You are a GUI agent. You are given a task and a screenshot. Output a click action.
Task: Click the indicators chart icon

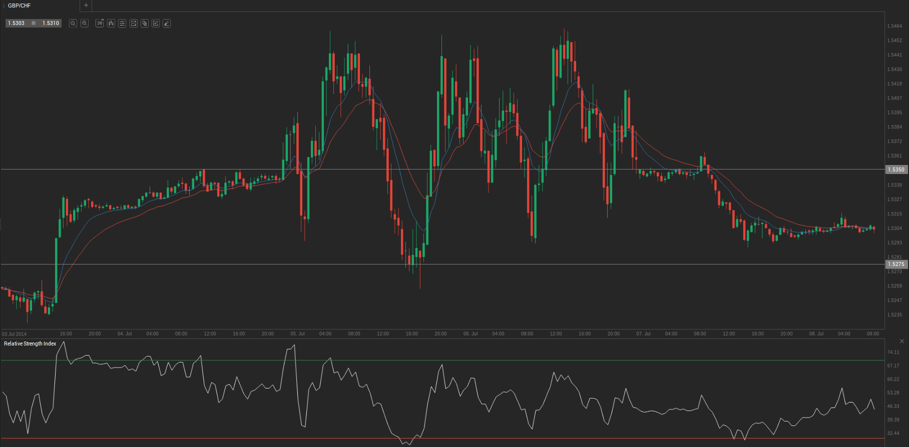pyautogui.click(x=134, y=23)
